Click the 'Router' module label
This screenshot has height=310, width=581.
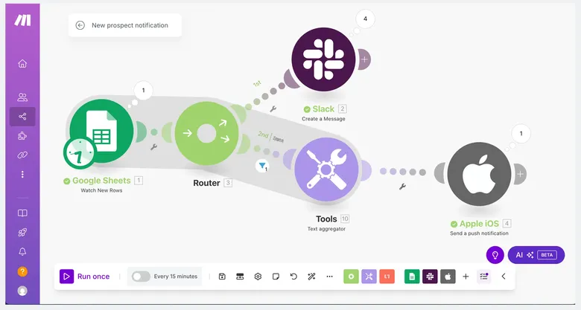pyautogui.click(x=207, y=183)
